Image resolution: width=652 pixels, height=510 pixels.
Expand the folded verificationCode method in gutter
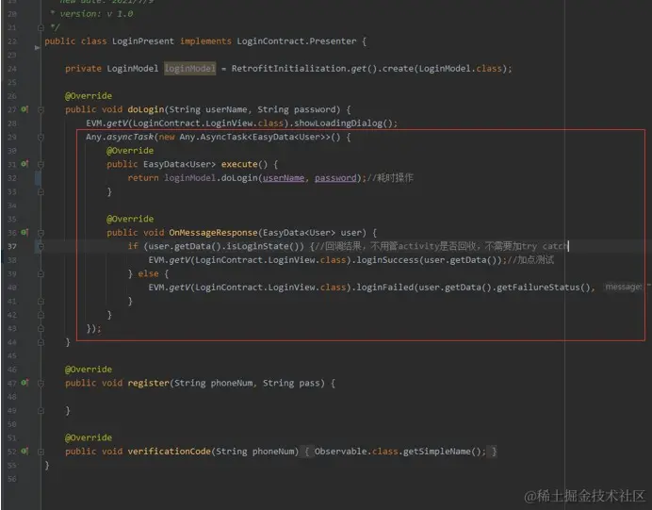coord(41,452)
